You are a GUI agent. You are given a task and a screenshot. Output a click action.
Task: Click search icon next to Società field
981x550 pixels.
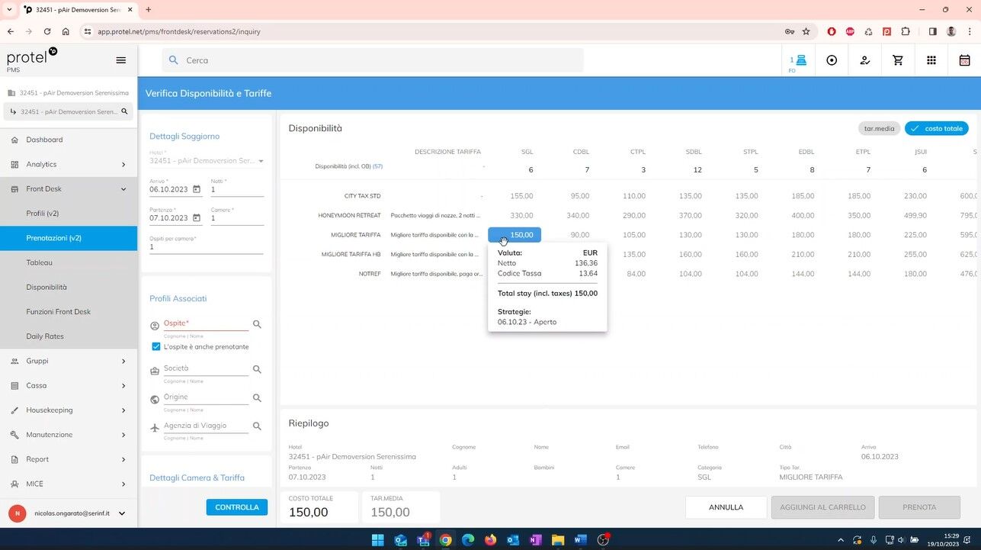tap(257, 369)
